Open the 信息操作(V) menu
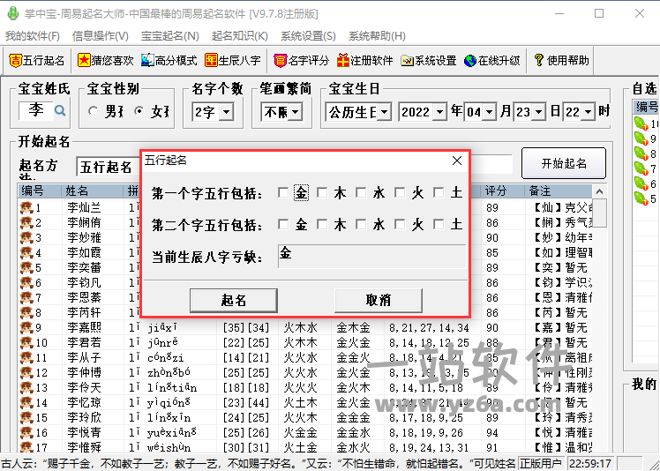This screenshot has height=471, width=660. pos(101,36)
